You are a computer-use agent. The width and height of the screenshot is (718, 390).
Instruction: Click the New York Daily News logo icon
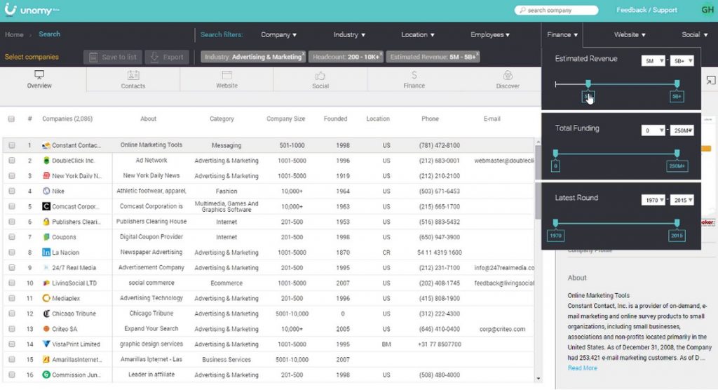[x=46, y=175]
